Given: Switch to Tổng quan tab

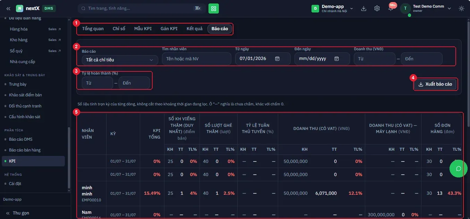Looking at the screenshot, I should pos(93,29).
